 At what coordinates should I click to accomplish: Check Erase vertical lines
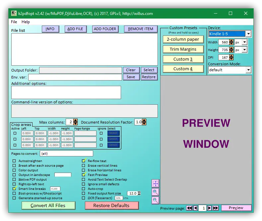coord(84,166)
